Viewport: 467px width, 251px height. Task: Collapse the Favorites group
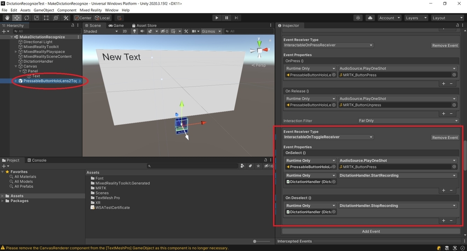2,172
